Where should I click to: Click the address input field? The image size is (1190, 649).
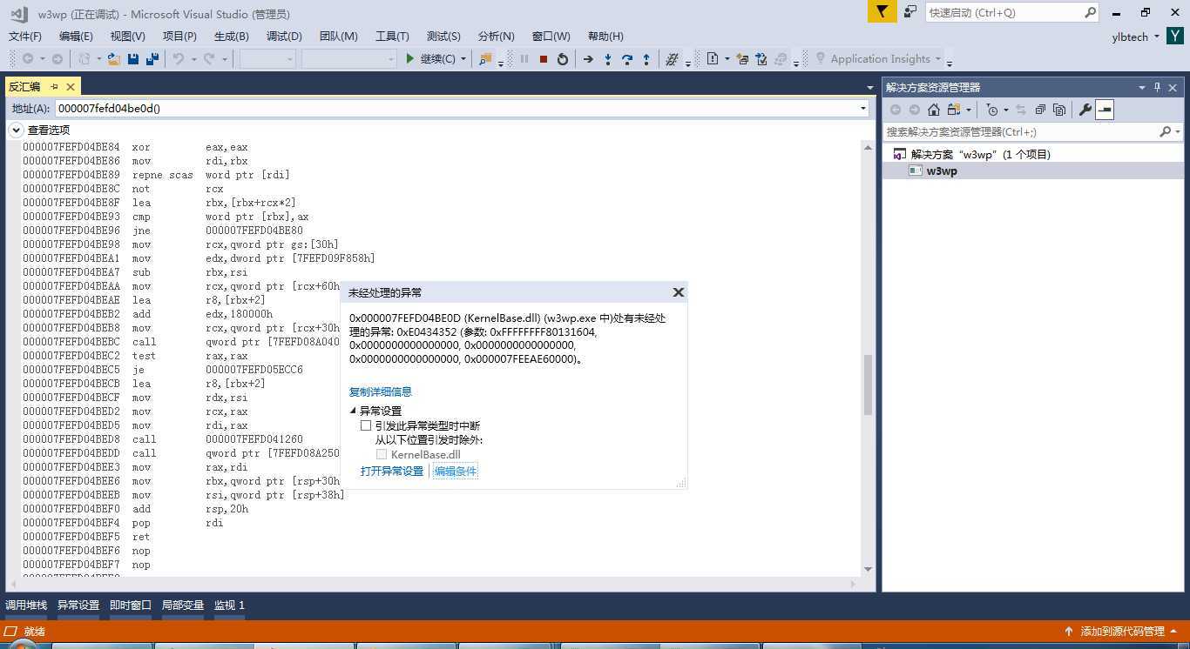point(456,109)
